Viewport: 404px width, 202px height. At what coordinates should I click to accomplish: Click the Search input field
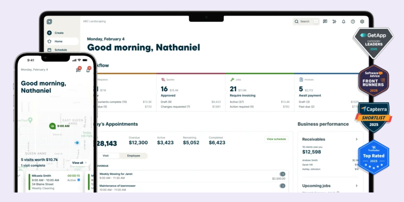[x=305, y=21]
